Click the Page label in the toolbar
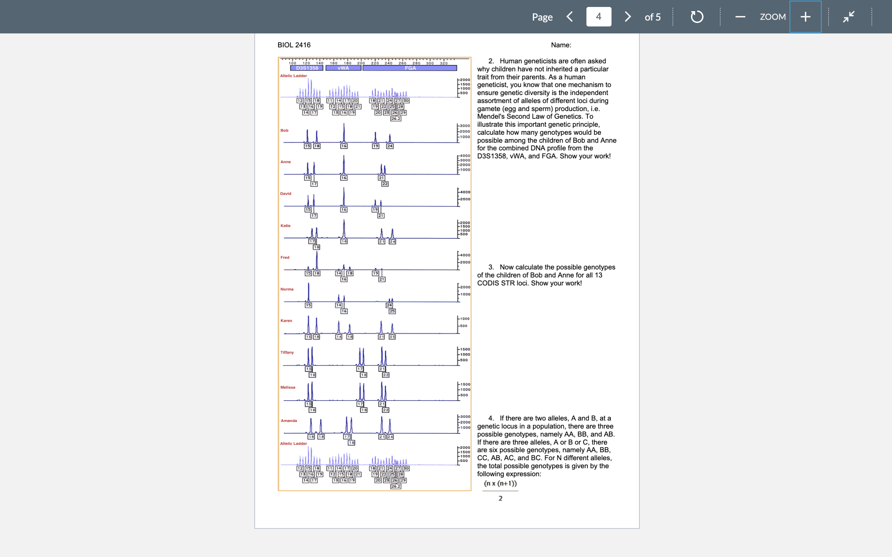The height and width of the screenshot is (557, 892). coord(542,17)
